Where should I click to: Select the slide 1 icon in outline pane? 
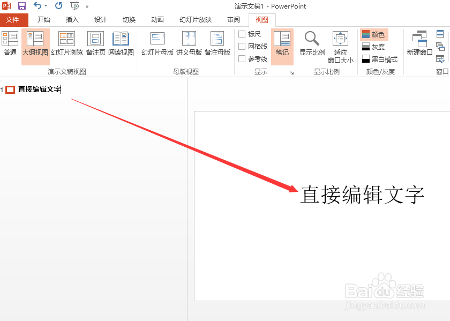click(10, 90)
